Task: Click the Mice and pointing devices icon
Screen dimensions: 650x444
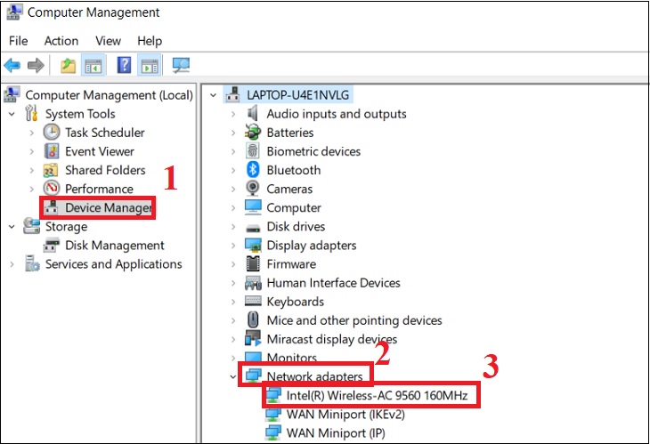Action: tap(253, 320)
